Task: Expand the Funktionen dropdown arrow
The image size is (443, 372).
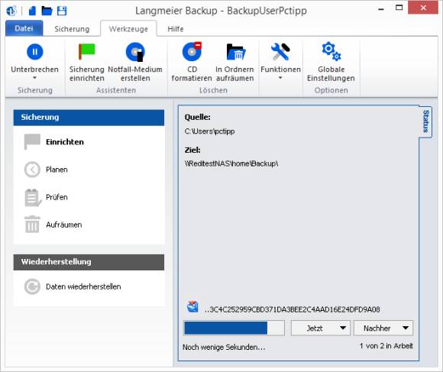Action: click(x=280, y=78)
